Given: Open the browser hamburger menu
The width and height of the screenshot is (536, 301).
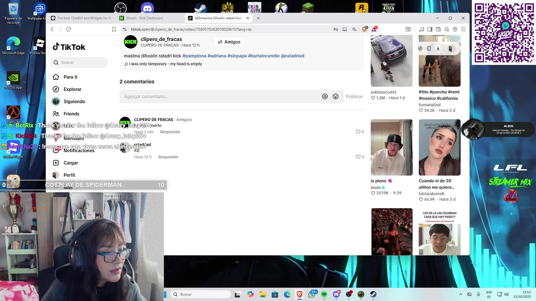Looking at the screenshot, I should 463,29.
